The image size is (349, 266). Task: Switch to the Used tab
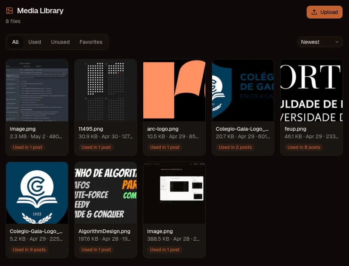(x=35, y=42)
